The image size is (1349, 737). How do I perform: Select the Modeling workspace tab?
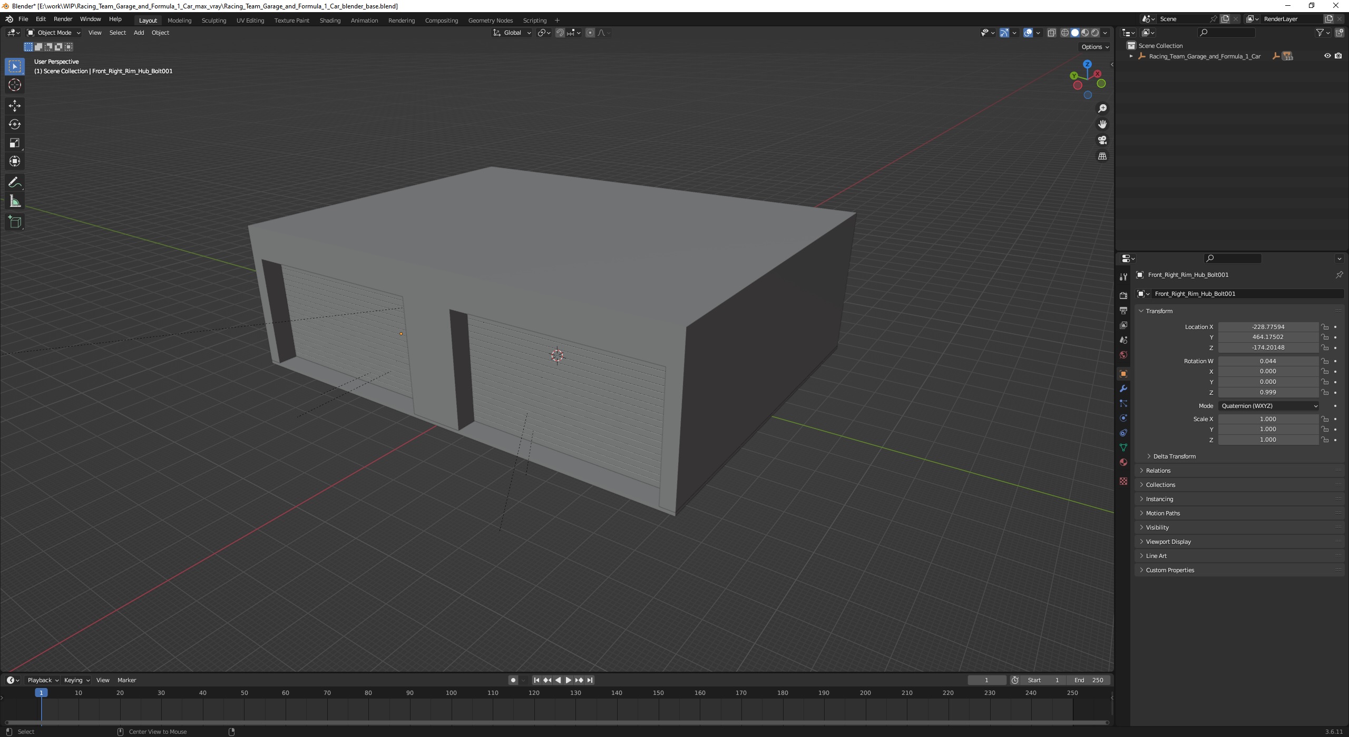179,20
